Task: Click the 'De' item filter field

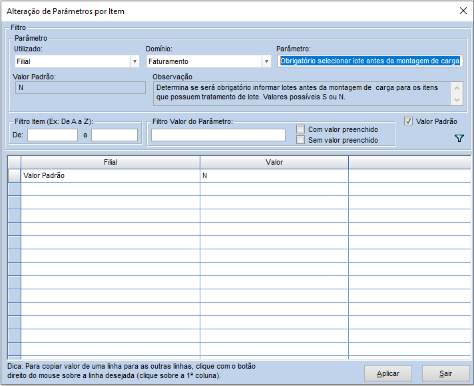Action: pos(53,135)
